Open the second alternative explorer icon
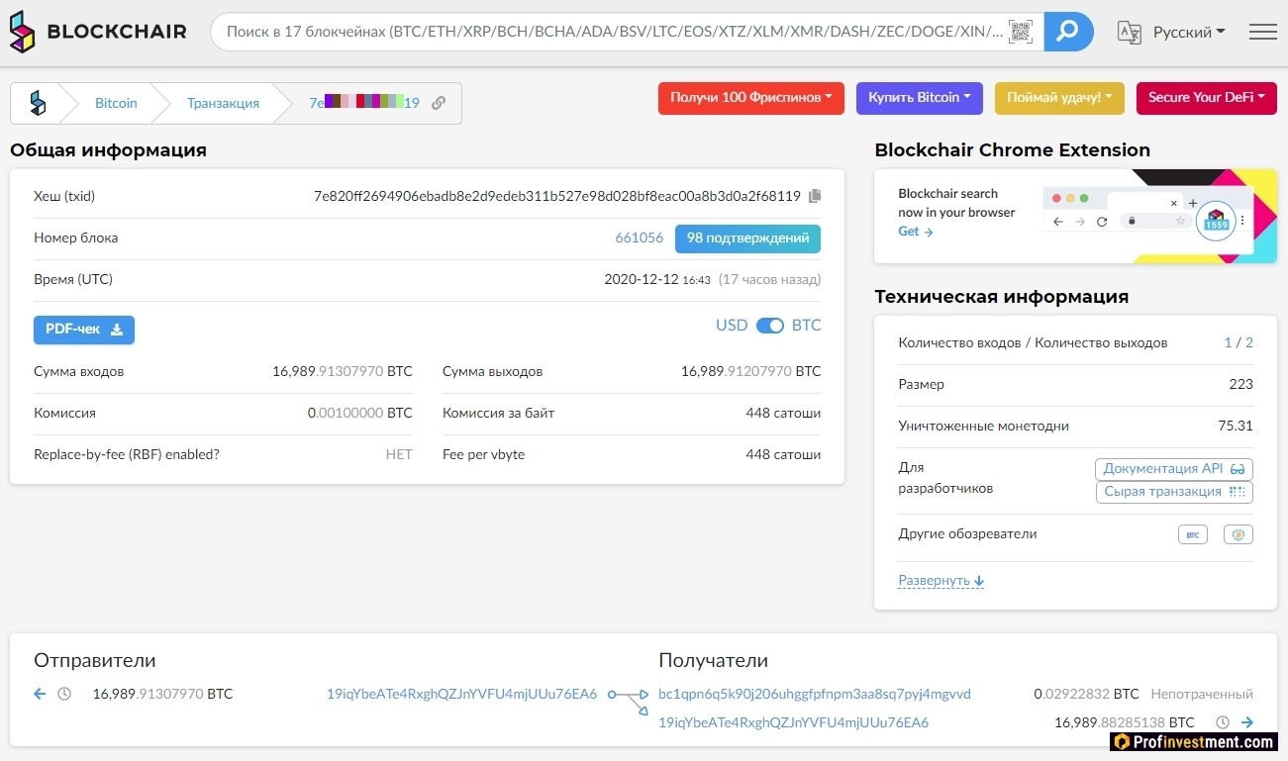Image resolution: width=1288 pixels, height=761 pixels. tap(1238, 534)
